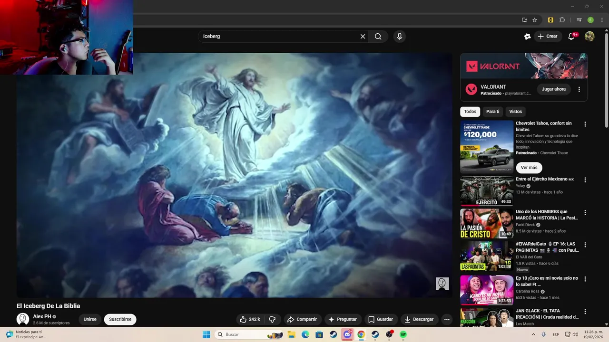Open options for ElVARdelGato video
Image resolution: width=609 pixels, height=342 pixels.
pyautogui.click(x=585, y=245)
